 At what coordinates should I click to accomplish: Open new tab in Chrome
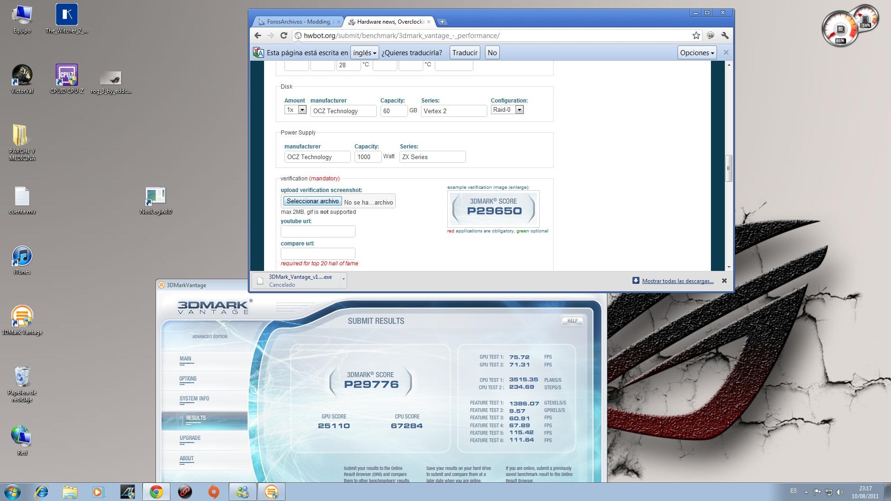(442, 22)
